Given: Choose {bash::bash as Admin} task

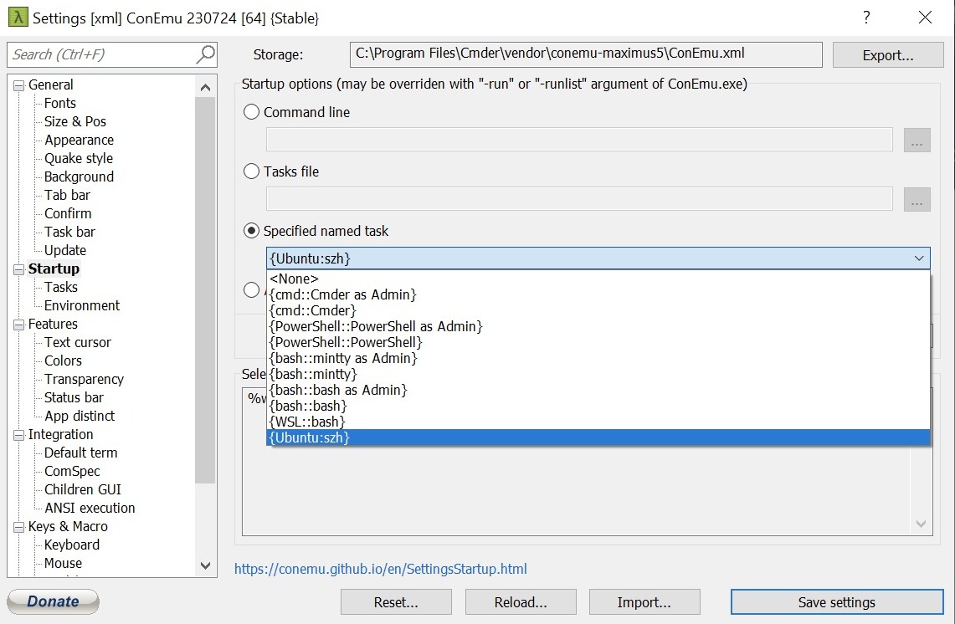Looking at the screenshot, I should point(598,390).
